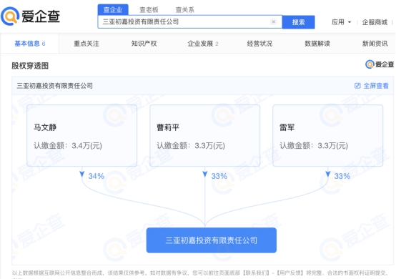Viewport: 396px width, 279px height.
Task: Click the 爱企查 watermark logo beside 股权穿透图
Action: (x=380, y=64)
